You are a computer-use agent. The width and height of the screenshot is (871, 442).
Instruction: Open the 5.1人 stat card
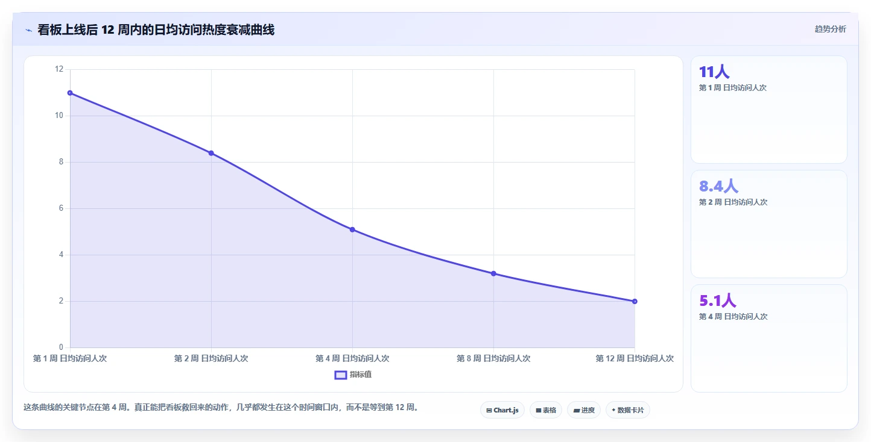[769, 338]
